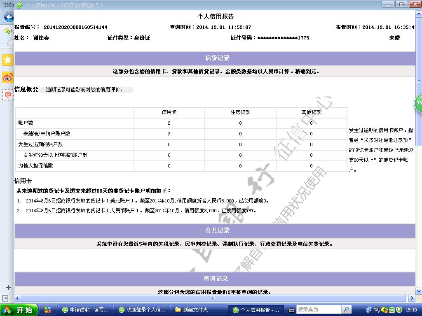Viewport: 422px width, 316px height.
Task: Click the 360 shield tray icon
Action: click(399, 310)
